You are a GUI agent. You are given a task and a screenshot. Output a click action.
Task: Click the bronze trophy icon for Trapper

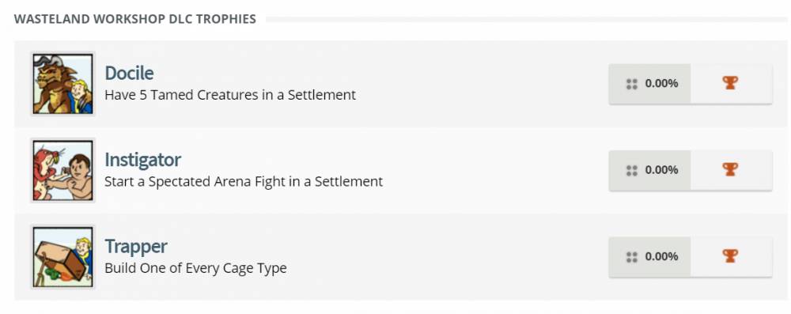(x=730, y=256)
